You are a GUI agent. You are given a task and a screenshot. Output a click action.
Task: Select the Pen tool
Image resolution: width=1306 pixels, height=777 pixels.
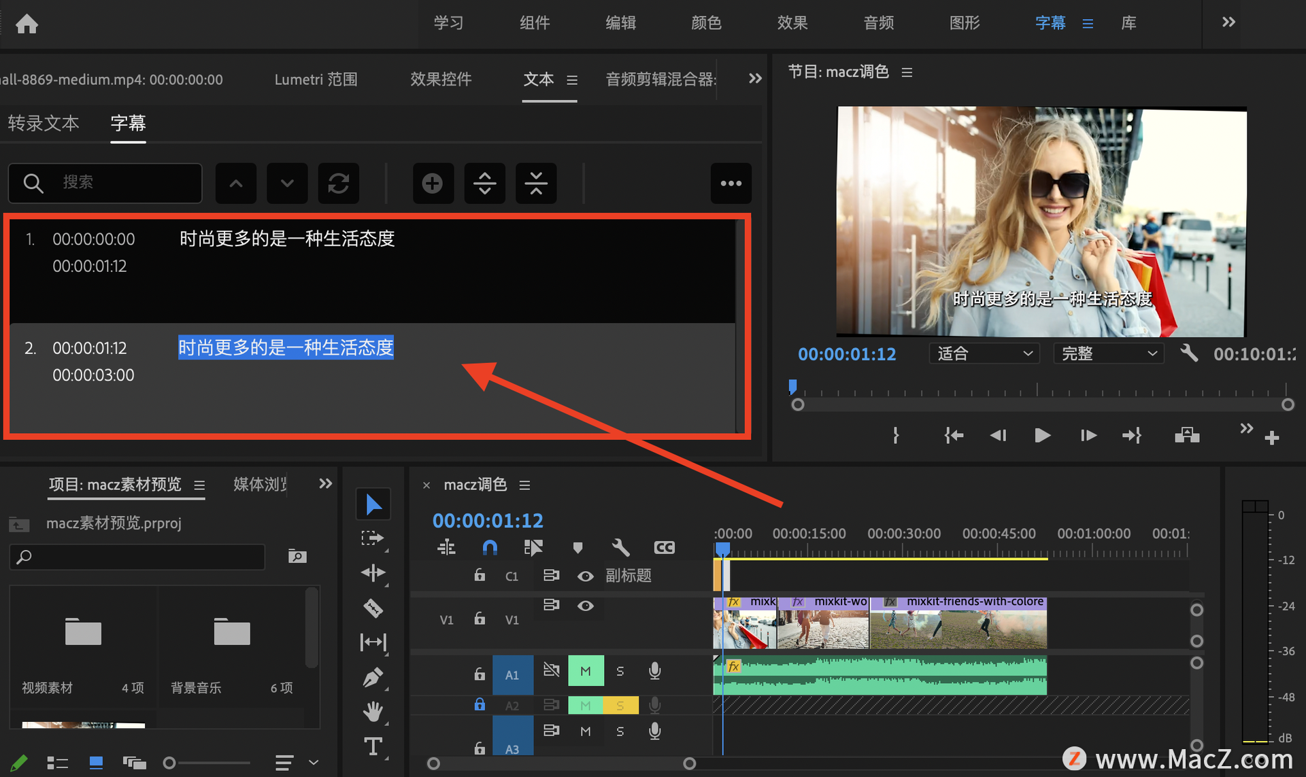(x=373, y=677)
